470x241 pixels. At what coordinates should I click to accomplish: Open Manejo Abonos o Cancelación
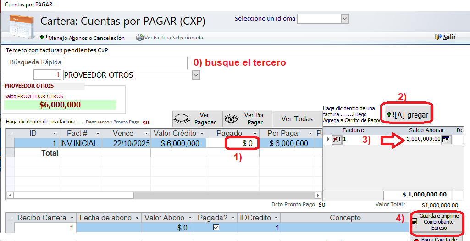pos(83,38)
